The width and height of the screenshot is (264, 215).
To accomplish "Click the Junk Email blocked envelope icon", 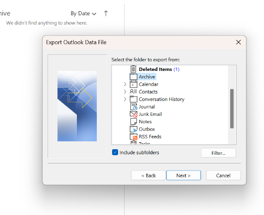I will (x=133, y=114).
